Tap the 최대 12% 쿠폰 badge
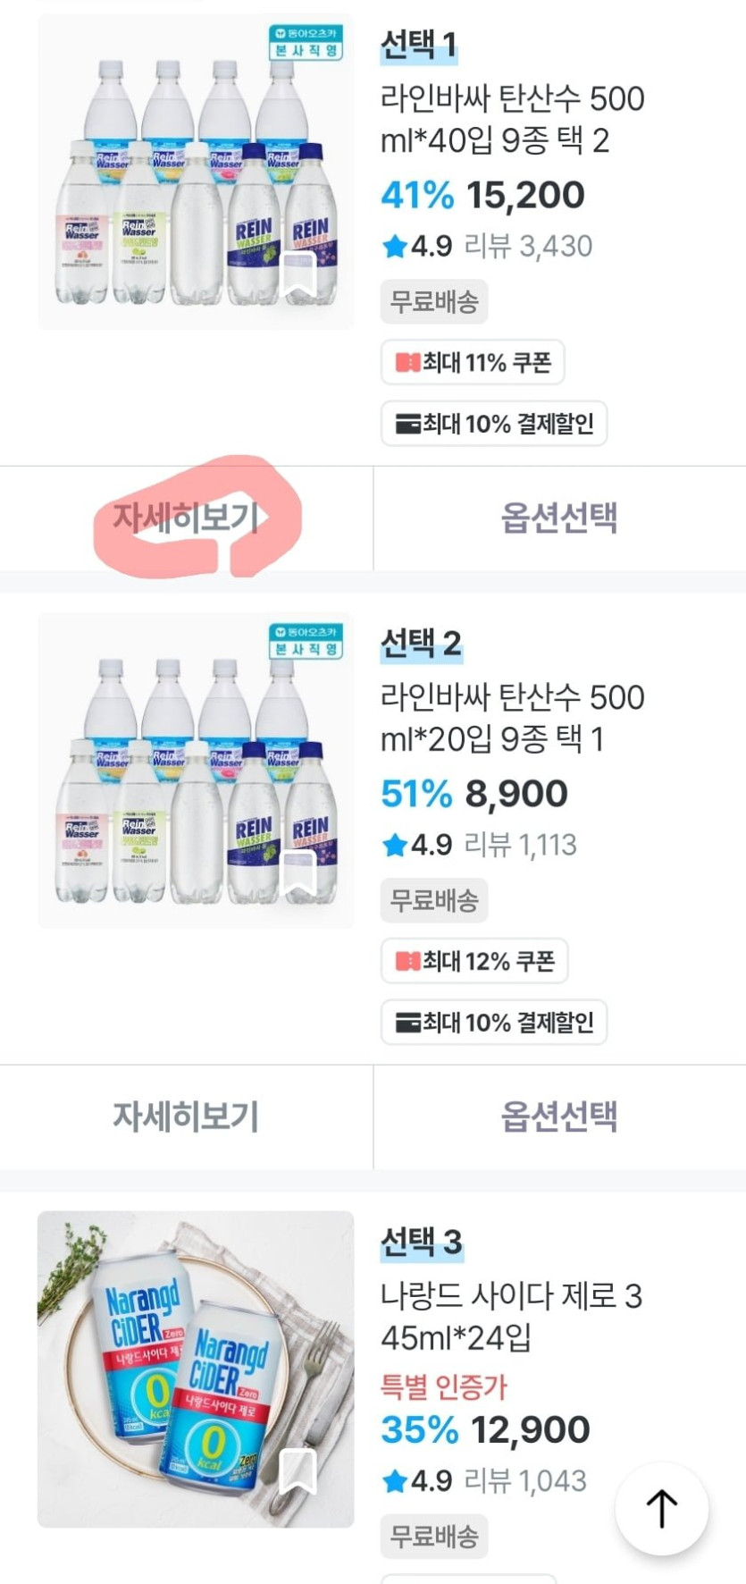Screen dimensions: 746x1584 pos(474,961)
